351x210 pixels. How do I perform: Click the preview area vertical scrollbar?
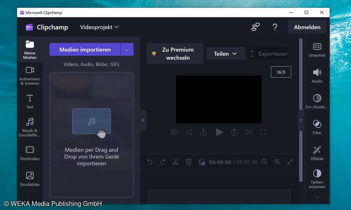(301, 109)
